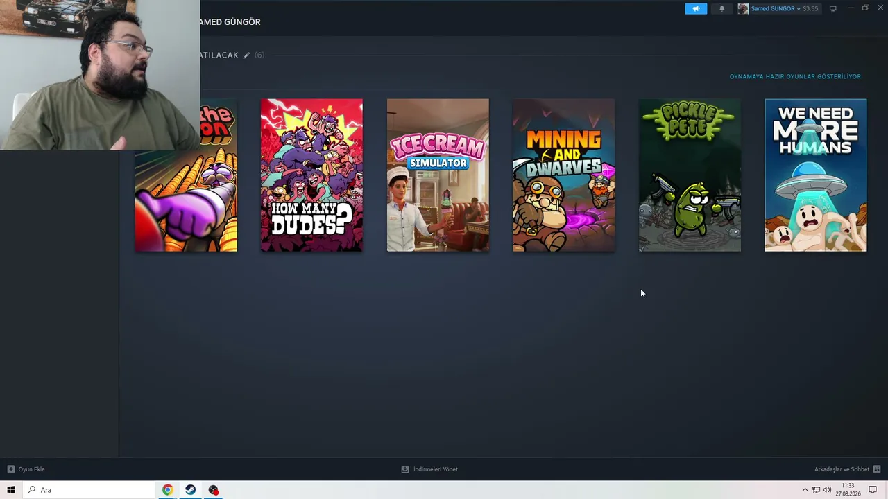Open the purple-fist corn game cover

(186, 201)
